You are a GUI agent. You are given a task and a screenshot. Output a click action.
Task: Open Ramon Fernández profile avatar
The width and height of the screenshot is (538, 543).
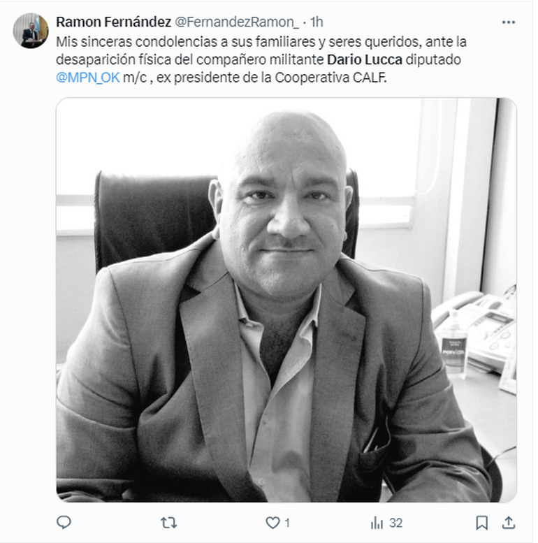[x=31, y=31]
